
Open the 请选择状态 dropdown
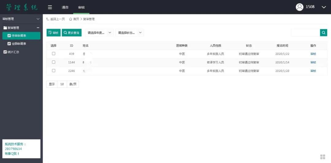pyautogui.click(x=130, y=33)
